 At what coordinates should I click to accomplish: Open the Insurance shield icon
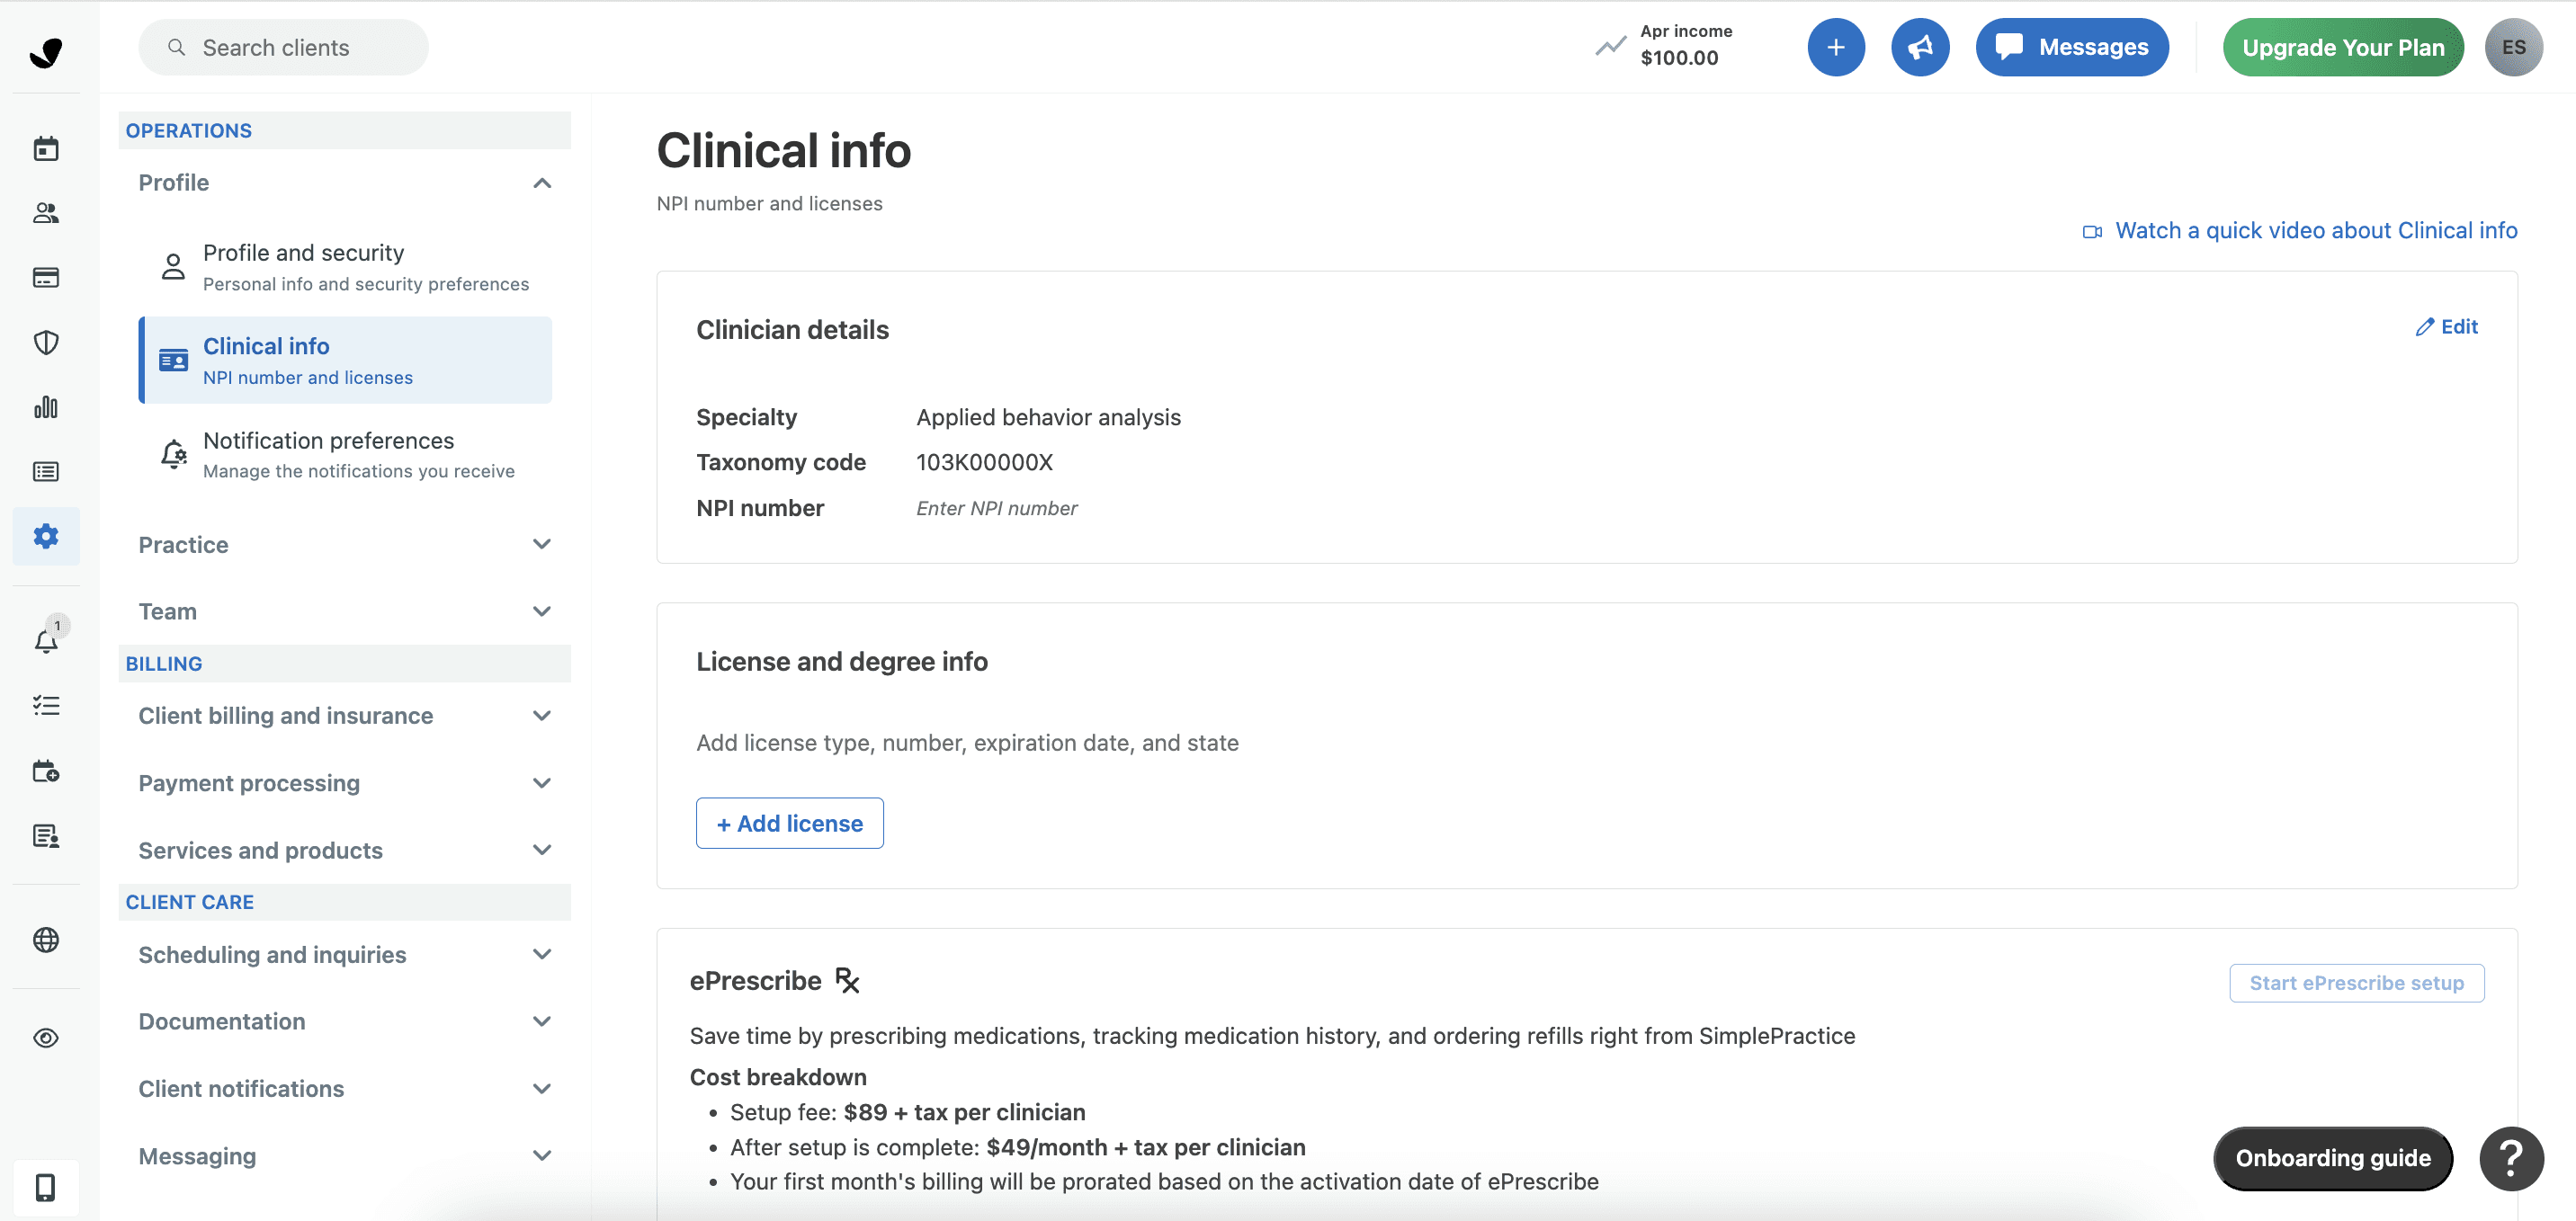tap(46, 342)
